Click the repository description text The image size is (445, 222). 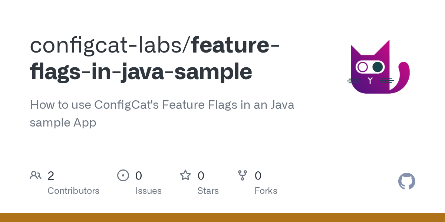(x=162, y=114)
